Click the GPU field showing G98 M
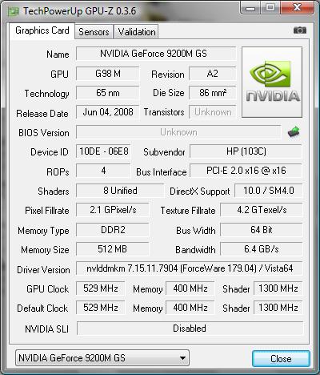Viewport: 320px width, 375px height. (107, 74)
